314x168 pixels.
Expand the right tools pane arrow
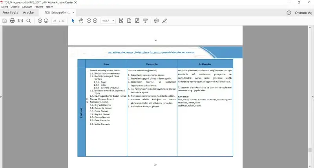(313, 97)
